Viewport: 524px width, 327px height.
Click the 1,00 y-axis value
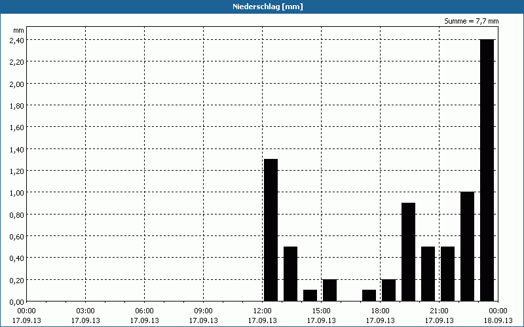tap(17, 192)
